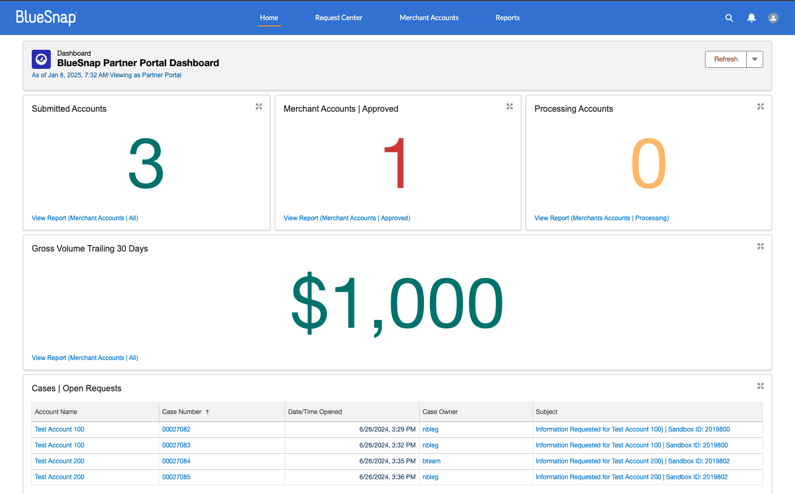Open subject link for case 00027082

pyautogui.click(x=633, y=429)
